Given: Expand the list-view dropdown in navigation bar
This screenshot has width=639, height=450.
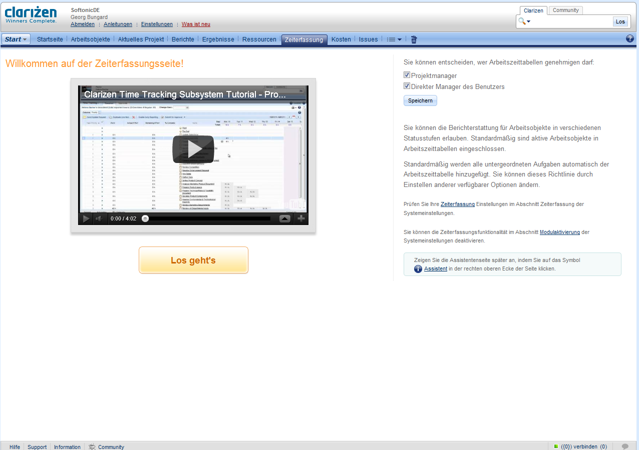Looking at the screenshot, I should coord(394,39).
